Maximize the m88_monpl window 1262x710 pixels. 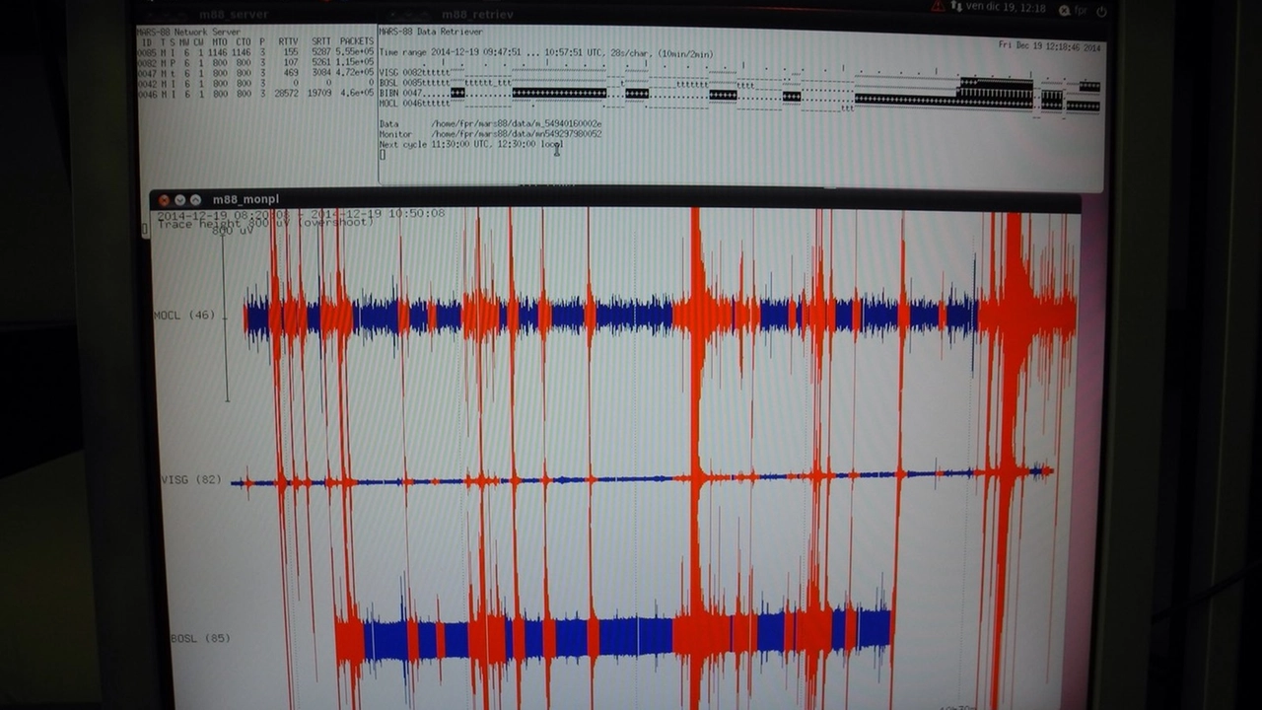[195, 200]
